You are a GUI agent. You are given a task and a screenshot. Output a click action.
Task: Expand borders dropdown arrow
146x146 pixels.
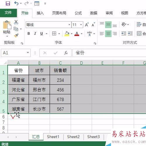pyautogui.click(x=59, y=34)
